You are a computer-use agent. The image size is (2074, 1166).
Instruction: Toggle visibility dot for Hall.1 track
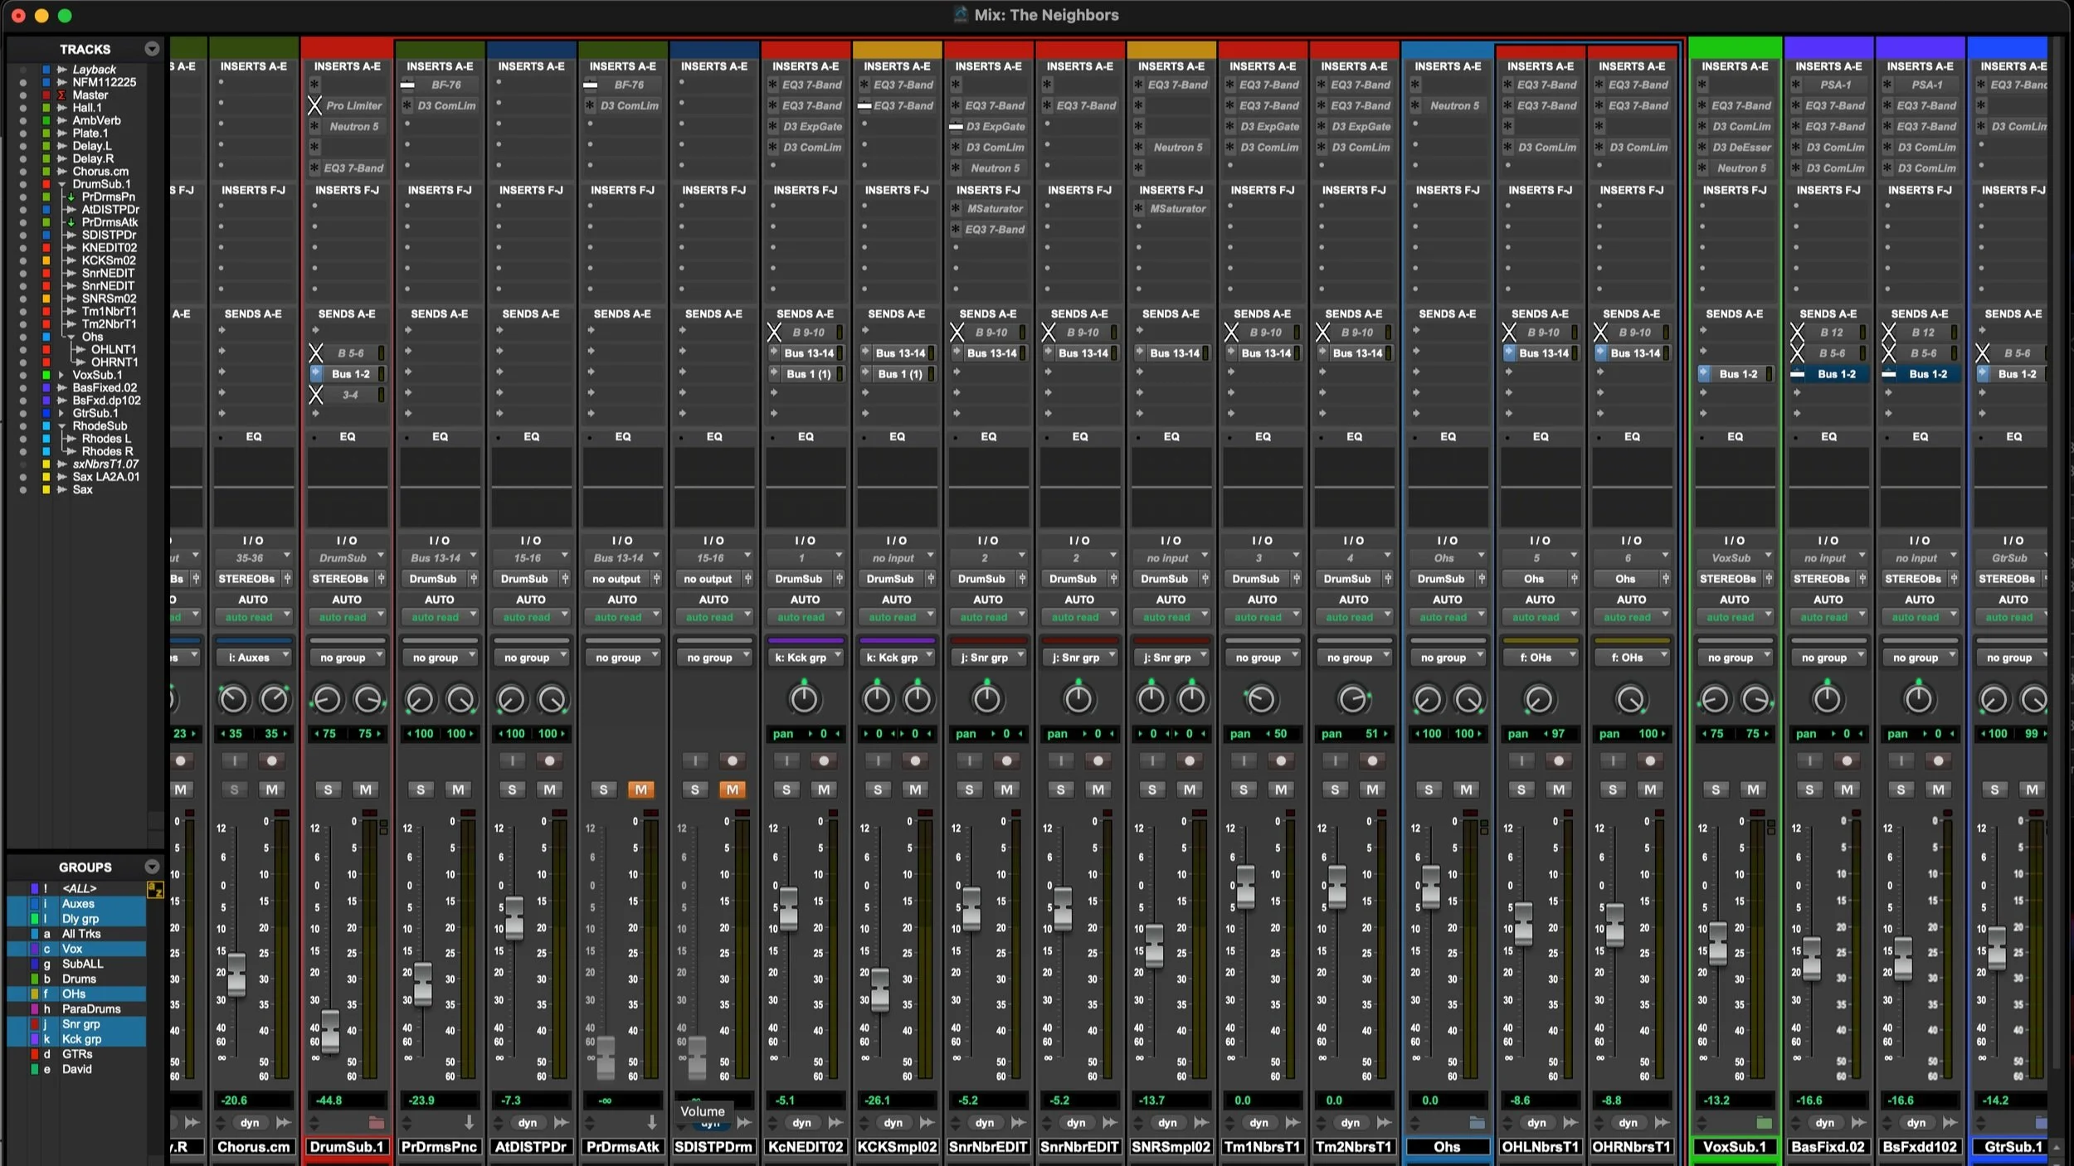point(23,108)
